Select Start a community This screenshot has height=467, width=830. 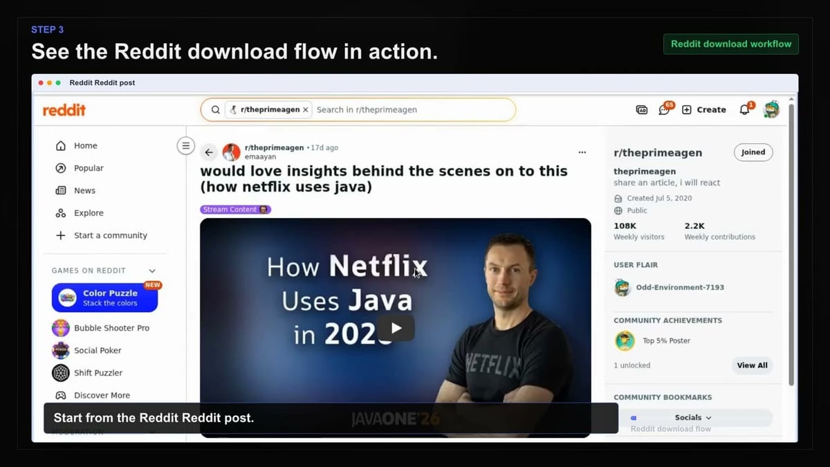(111, 235)
